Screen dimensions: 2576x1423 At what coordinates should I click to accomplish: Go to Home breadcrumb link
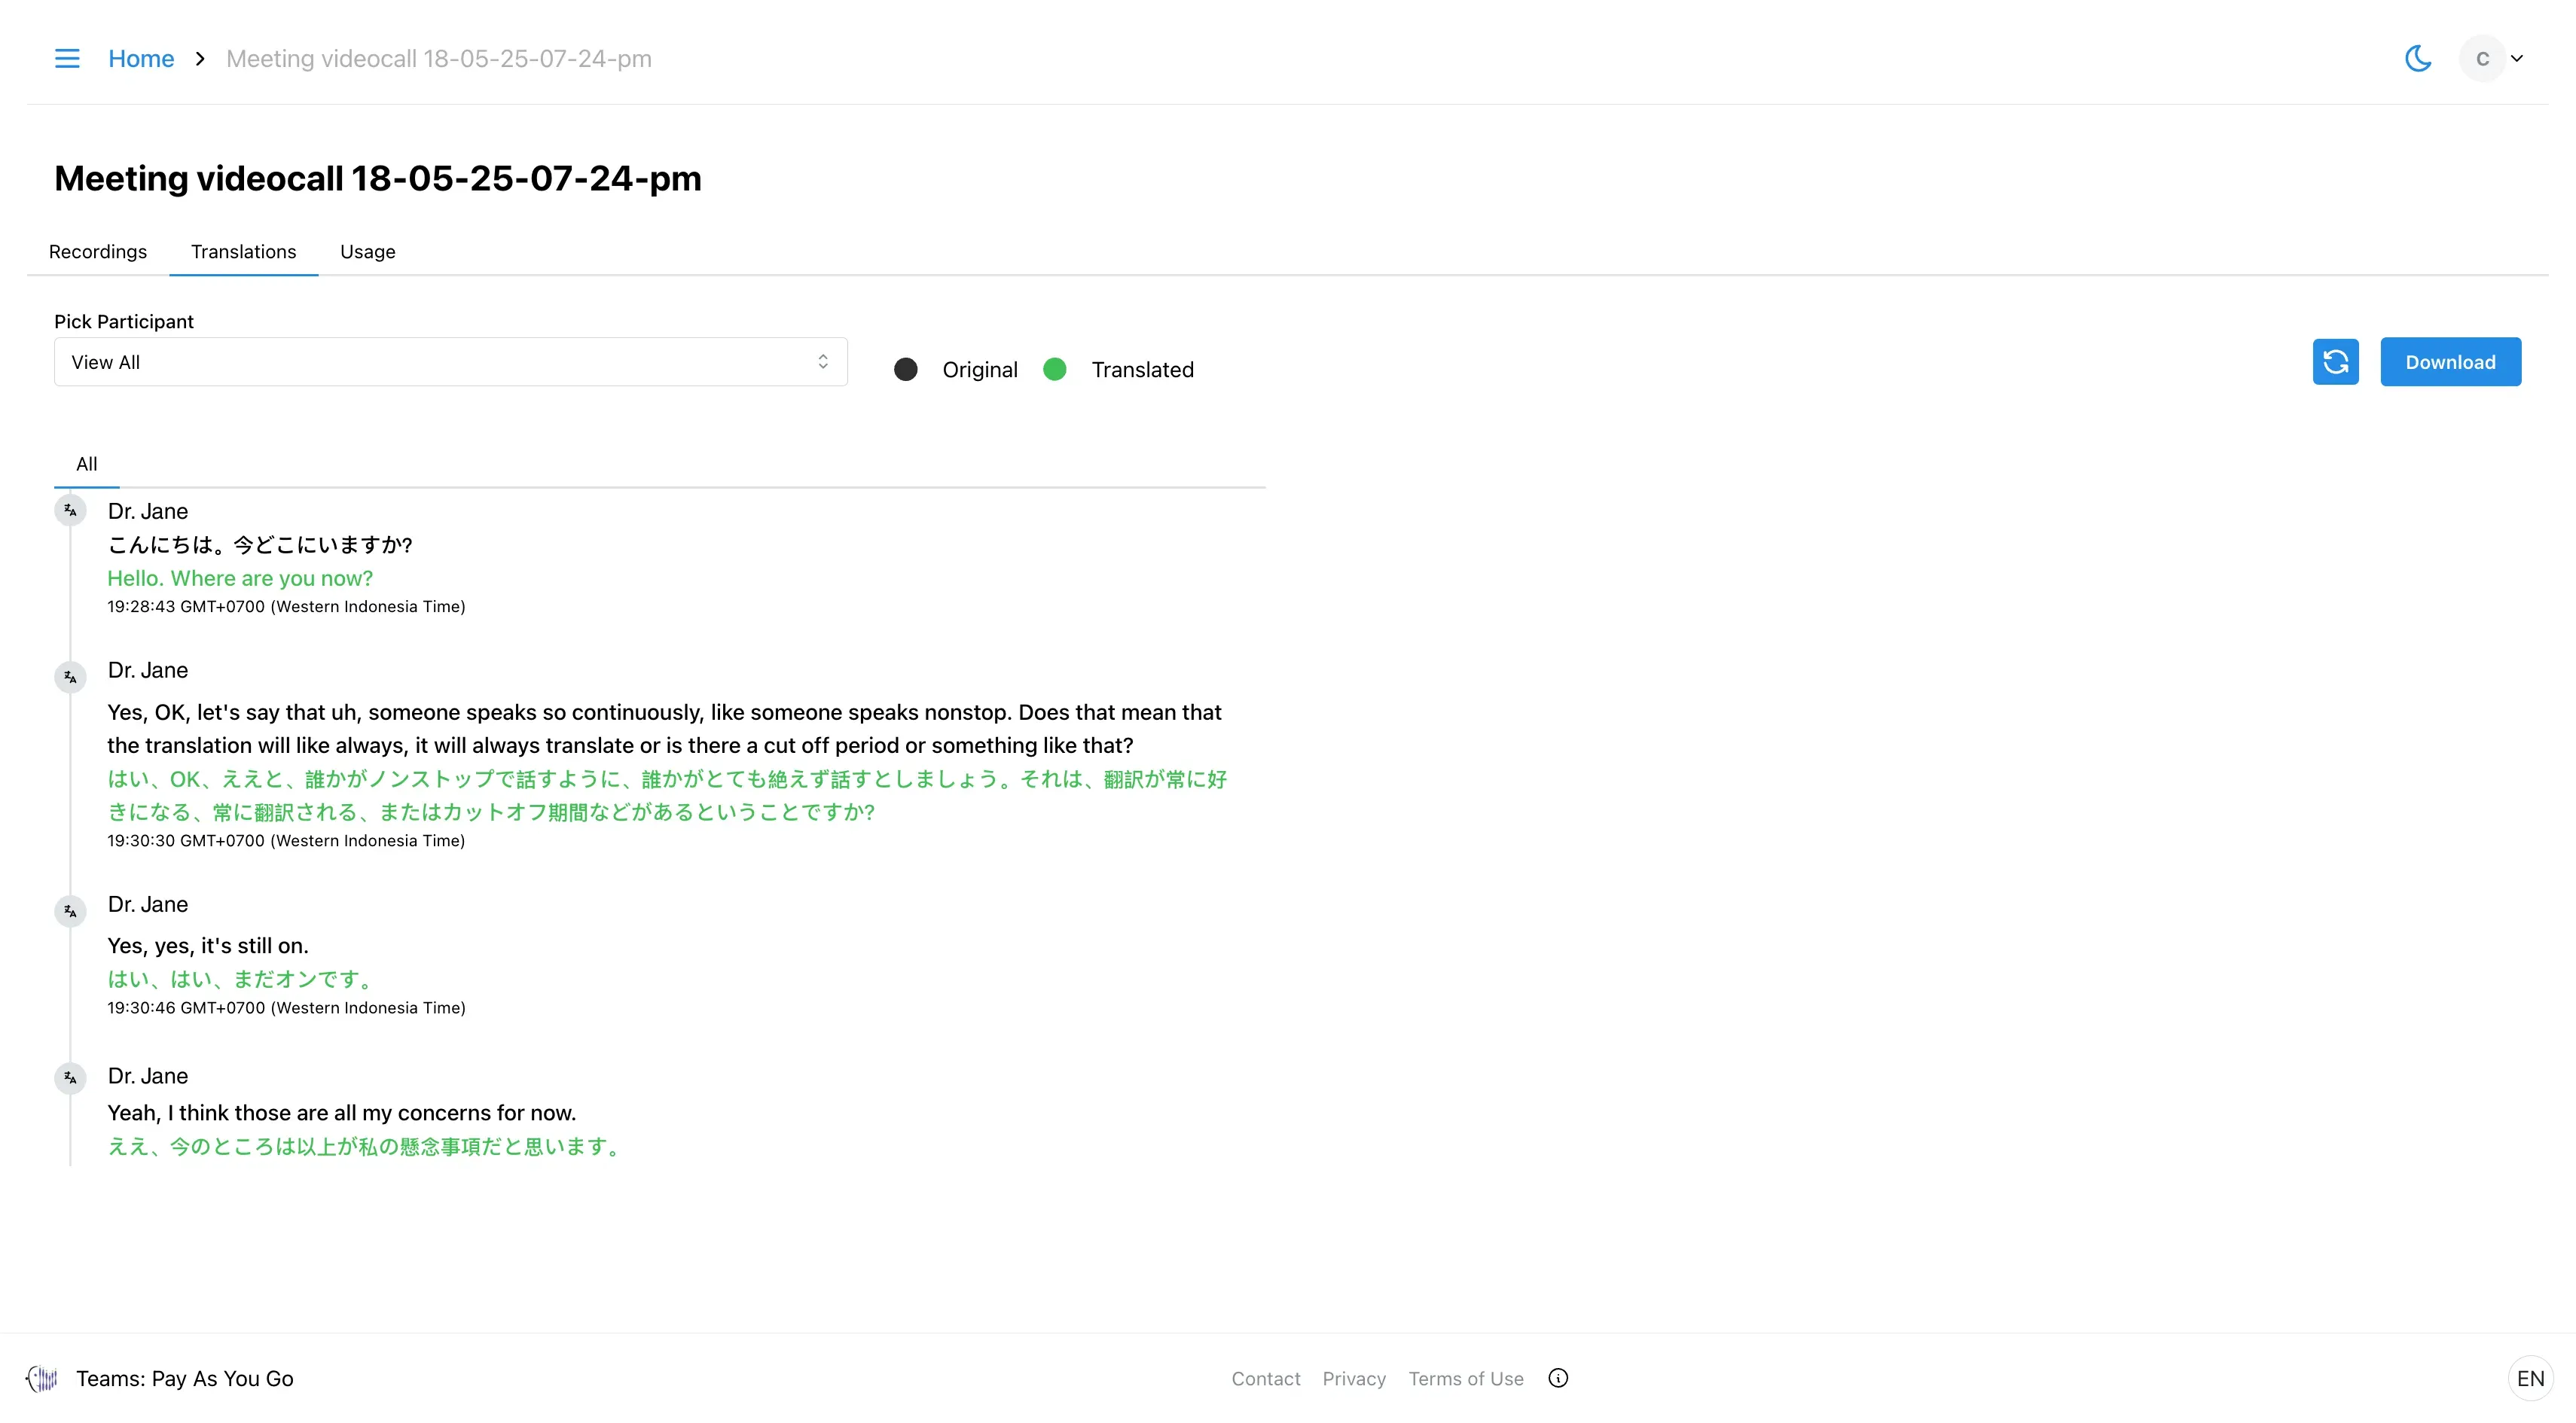click(141, 59)
